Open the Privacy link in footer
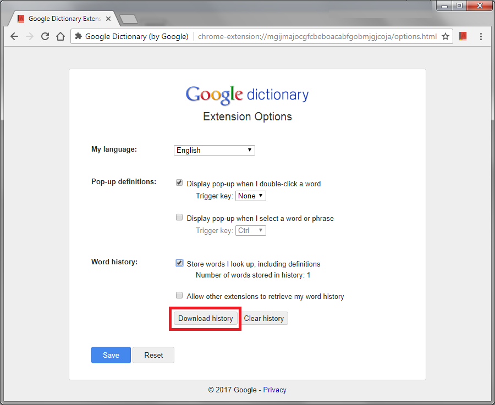Image resolution: width=495 pixels, height=405 pixels. coord(274,390)
